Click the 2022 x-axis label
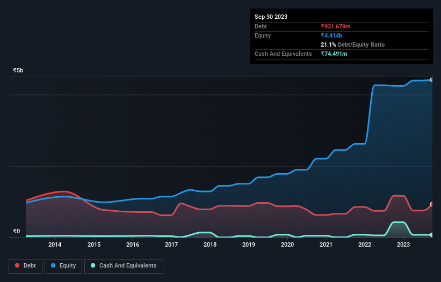The height and width of the screenshot is (282, 441). [x=365, y=244]
